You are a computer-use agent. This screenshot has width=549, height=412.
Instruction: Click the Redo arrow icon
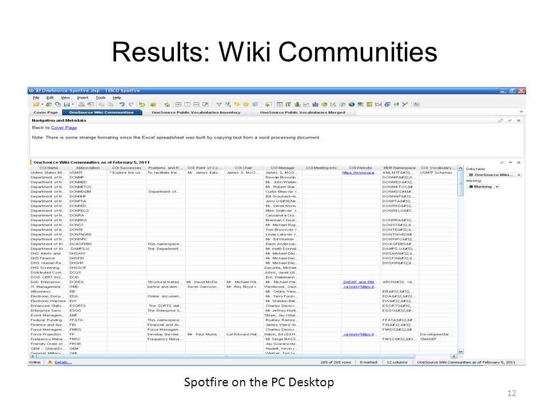coord(131,104)
